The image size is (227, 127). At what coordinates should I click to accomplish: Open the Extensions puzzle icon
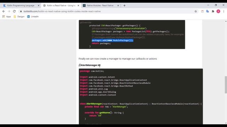pyautogui.click(x=213, y=11)
